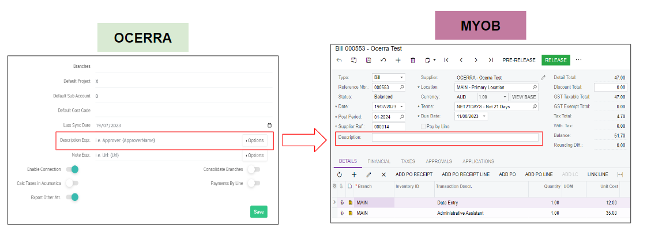662x243 pixels.
Task: Click ADD PO RECEIPT button
Action: pyautogui.click(x=414, y=174)
